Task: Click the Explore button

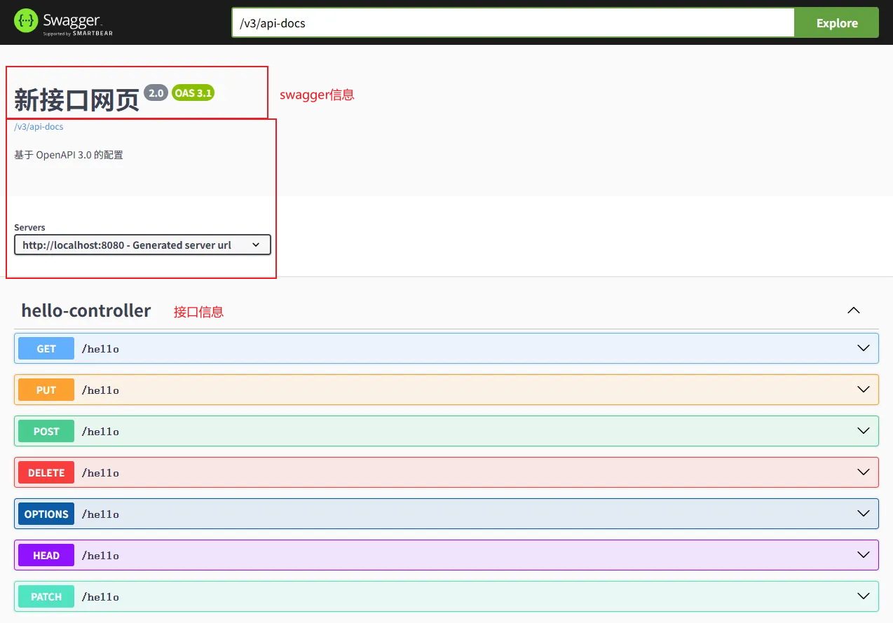Action: click(836, 23)
